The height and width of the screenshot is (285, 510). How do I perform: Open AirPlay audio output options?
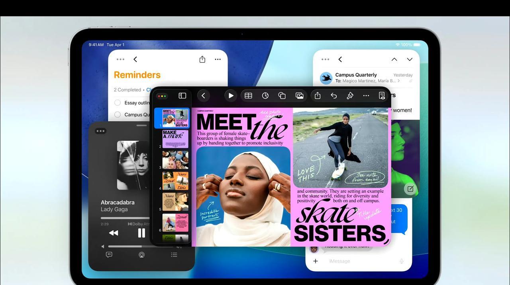point(141,255)
